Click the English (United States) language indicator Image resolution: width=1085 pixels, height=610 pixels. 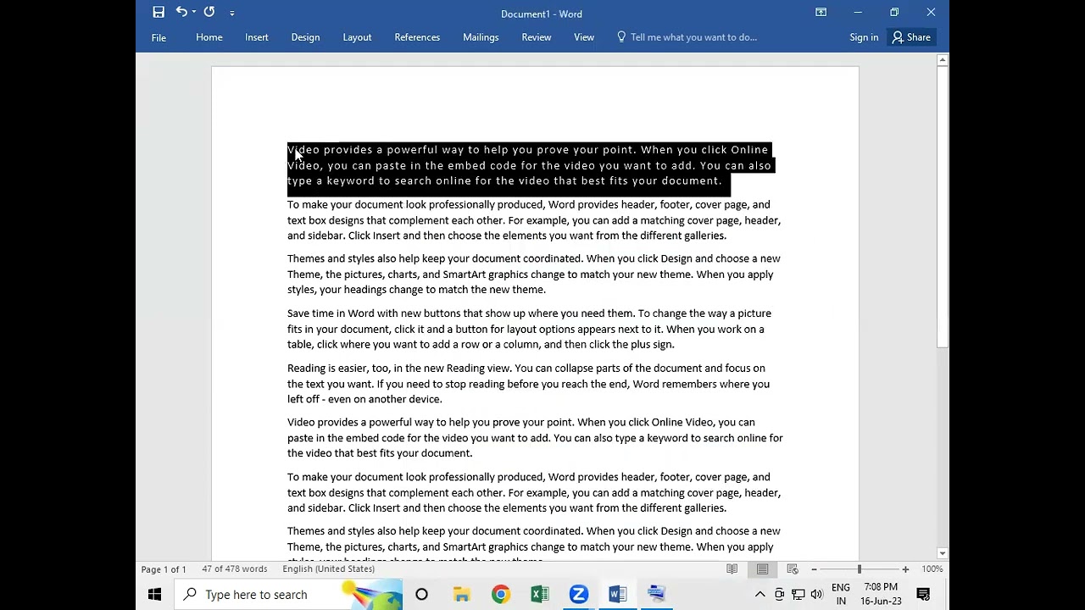click(328, 569)
